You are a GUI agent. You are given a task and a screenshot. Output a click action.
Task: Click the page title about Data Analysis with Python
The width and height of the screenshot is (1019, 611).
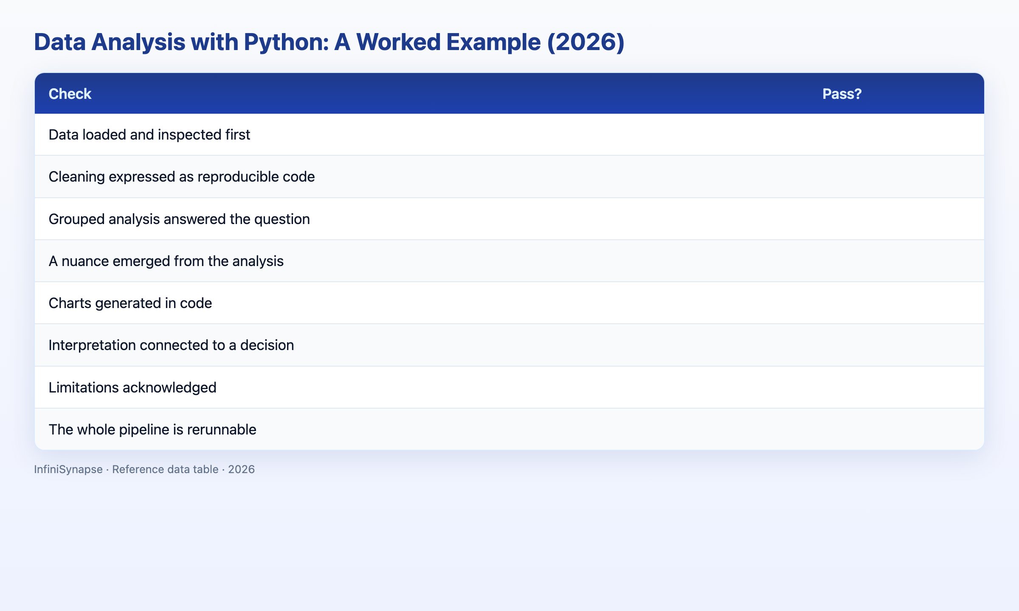pyautogui.click(x=329, y=42)
